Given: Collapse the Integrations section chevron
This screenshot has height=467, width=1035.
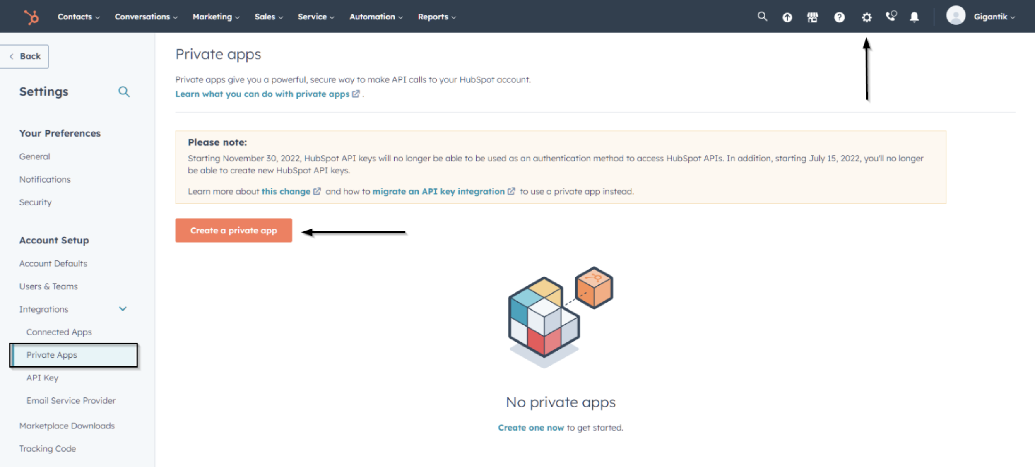Looking at the screenshot, I should pyautogui.click(x=123, y=309).
